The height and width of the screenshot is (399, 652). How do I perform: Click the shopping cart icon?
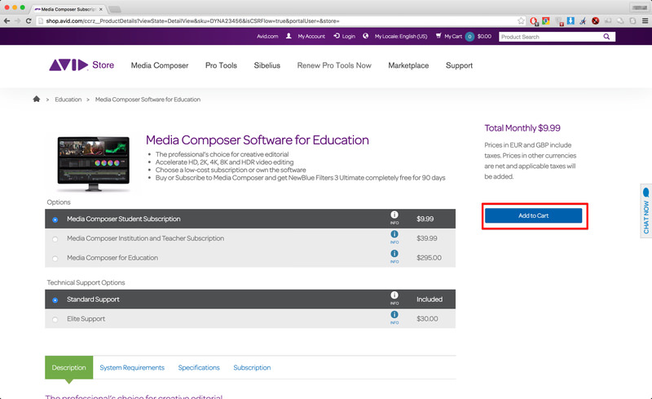(438, 36)
